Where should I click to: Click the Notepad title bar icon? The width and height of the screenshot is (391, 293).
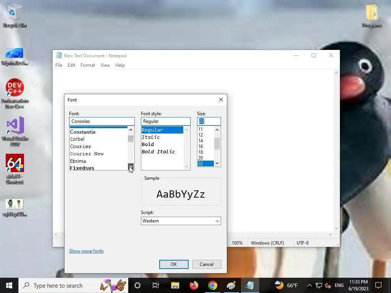tap(59, 55)
